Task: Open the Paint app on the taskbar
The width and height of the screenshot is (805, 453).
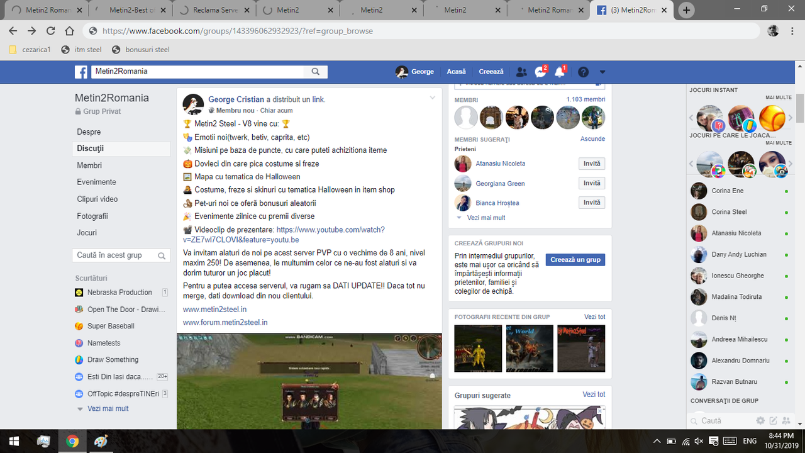Action: (x=101, y=441)
